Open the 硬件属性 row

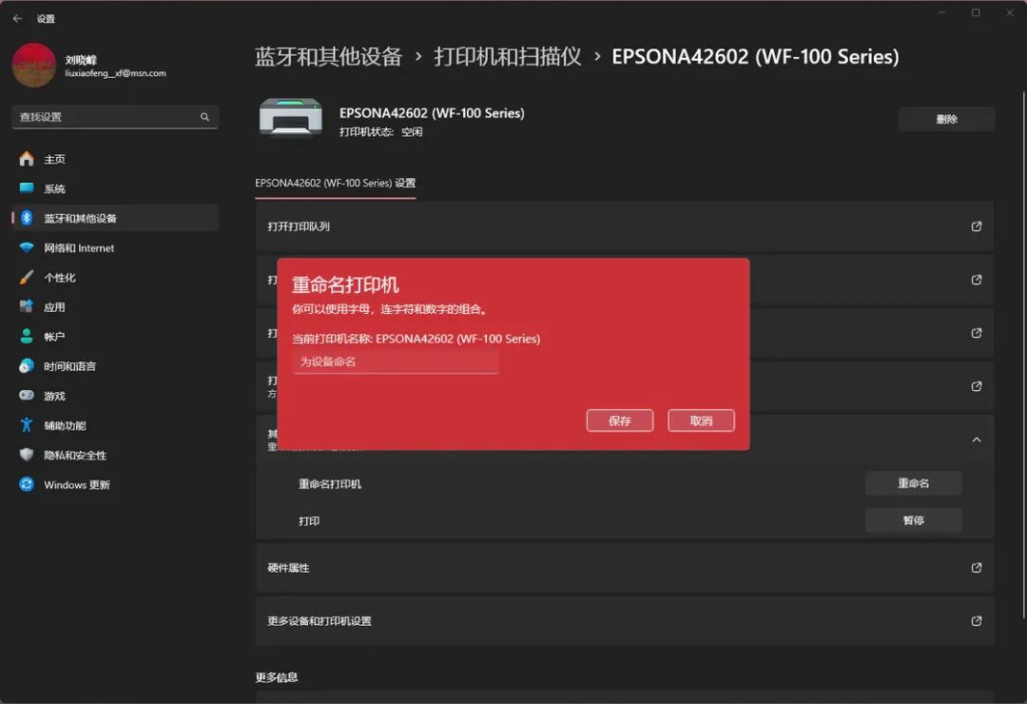coord(624,568)
